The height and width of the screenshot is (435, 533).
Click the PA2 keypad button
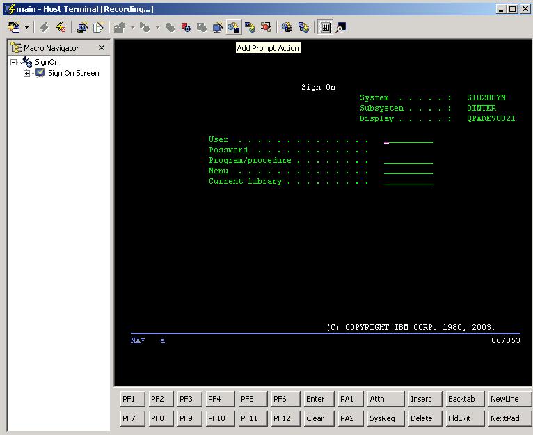pos(351,418)
